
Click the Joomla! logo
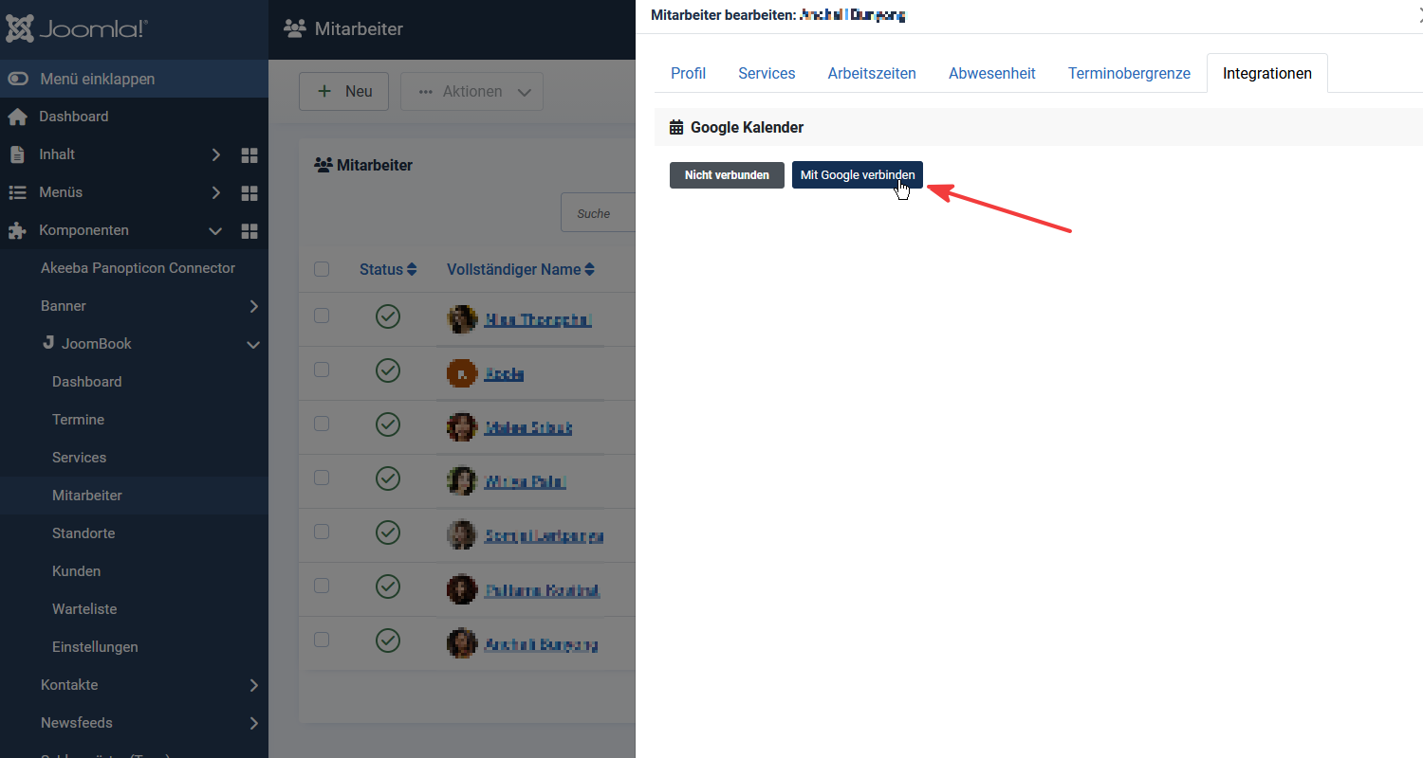point(77,28)
